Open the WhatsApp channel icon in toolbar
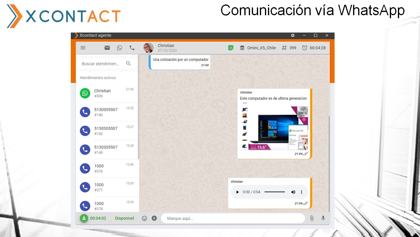The height and width of the screenshot is (237, 420). click(119, 48)
